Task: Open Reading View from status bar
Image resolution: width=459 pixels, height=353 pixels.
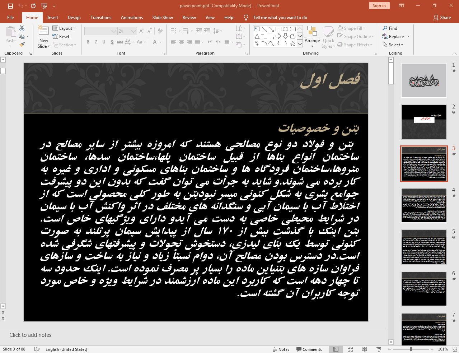Action: pyautogui.click(x=364, y=349)
